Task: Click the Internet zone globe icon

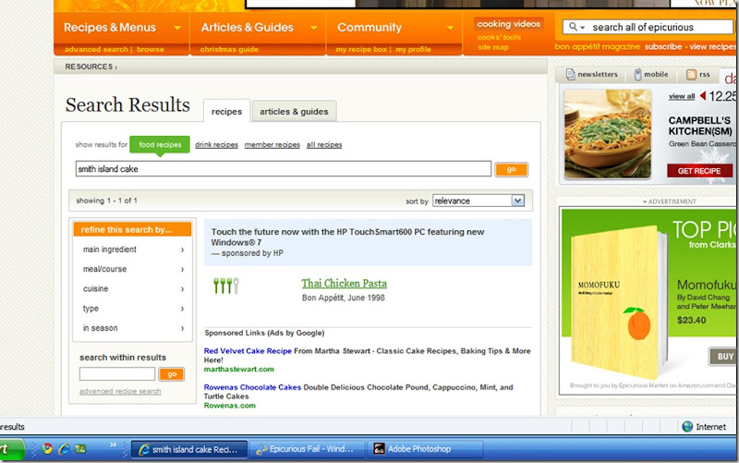Action: (687, 427)
